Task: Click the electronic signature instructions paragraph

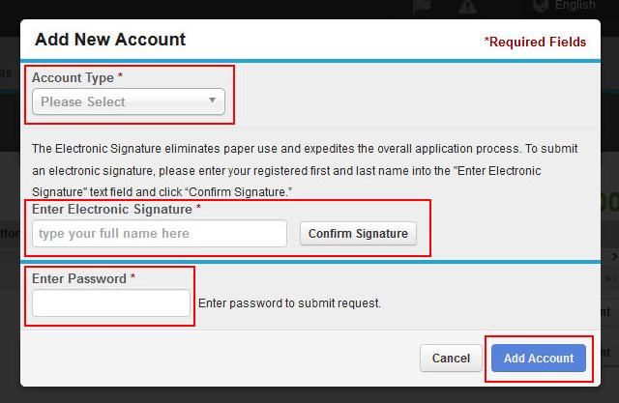Action: 305,170
